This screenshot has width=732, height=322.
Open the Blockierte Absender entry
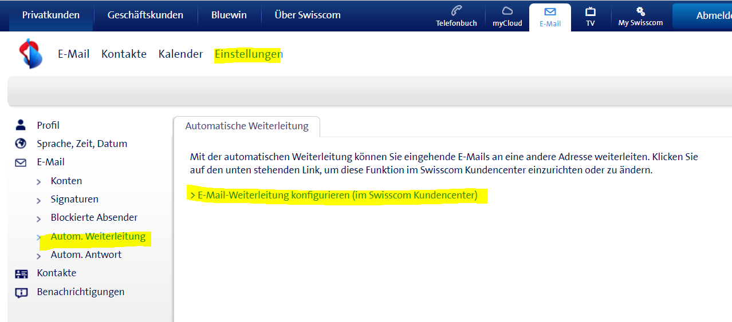pyautogui.click(x=94, y=217)
